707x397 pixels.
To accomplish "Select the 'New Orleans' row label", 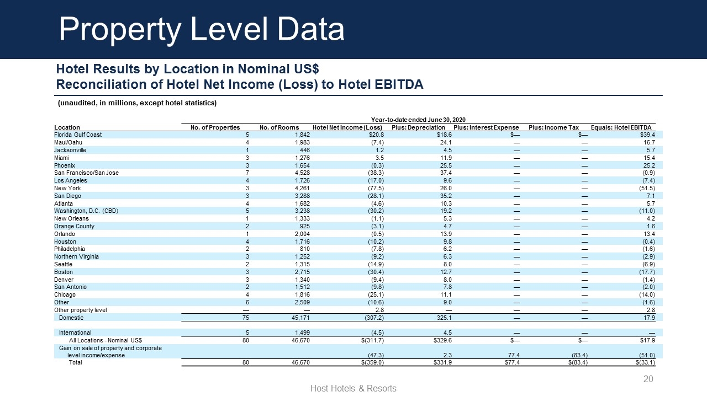I will click(x=71, y=218).
